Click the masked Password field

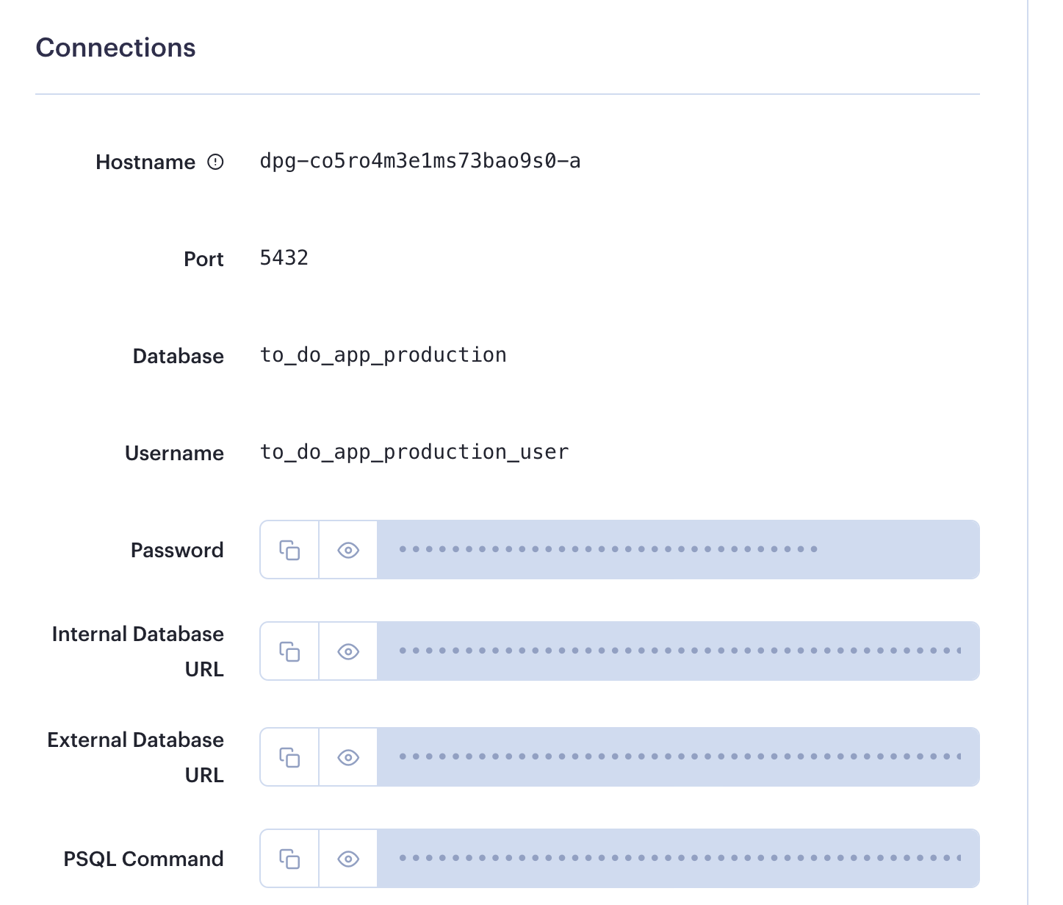coord(677,550)
